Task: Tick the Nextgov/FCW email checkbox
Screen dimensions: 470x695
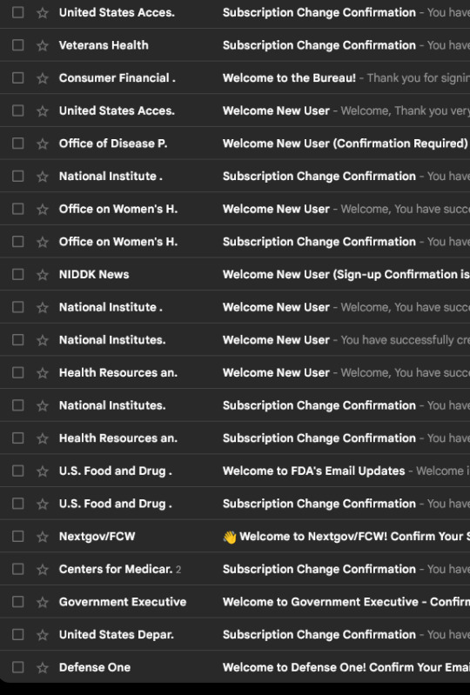Action: click(x=17, y=537)
